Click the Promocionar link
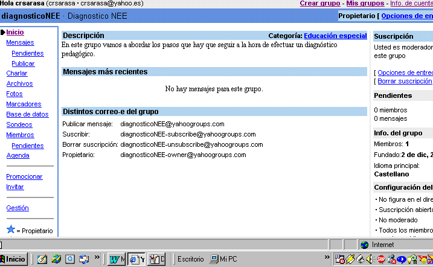 pyautogui.click(x=24, y=177)
